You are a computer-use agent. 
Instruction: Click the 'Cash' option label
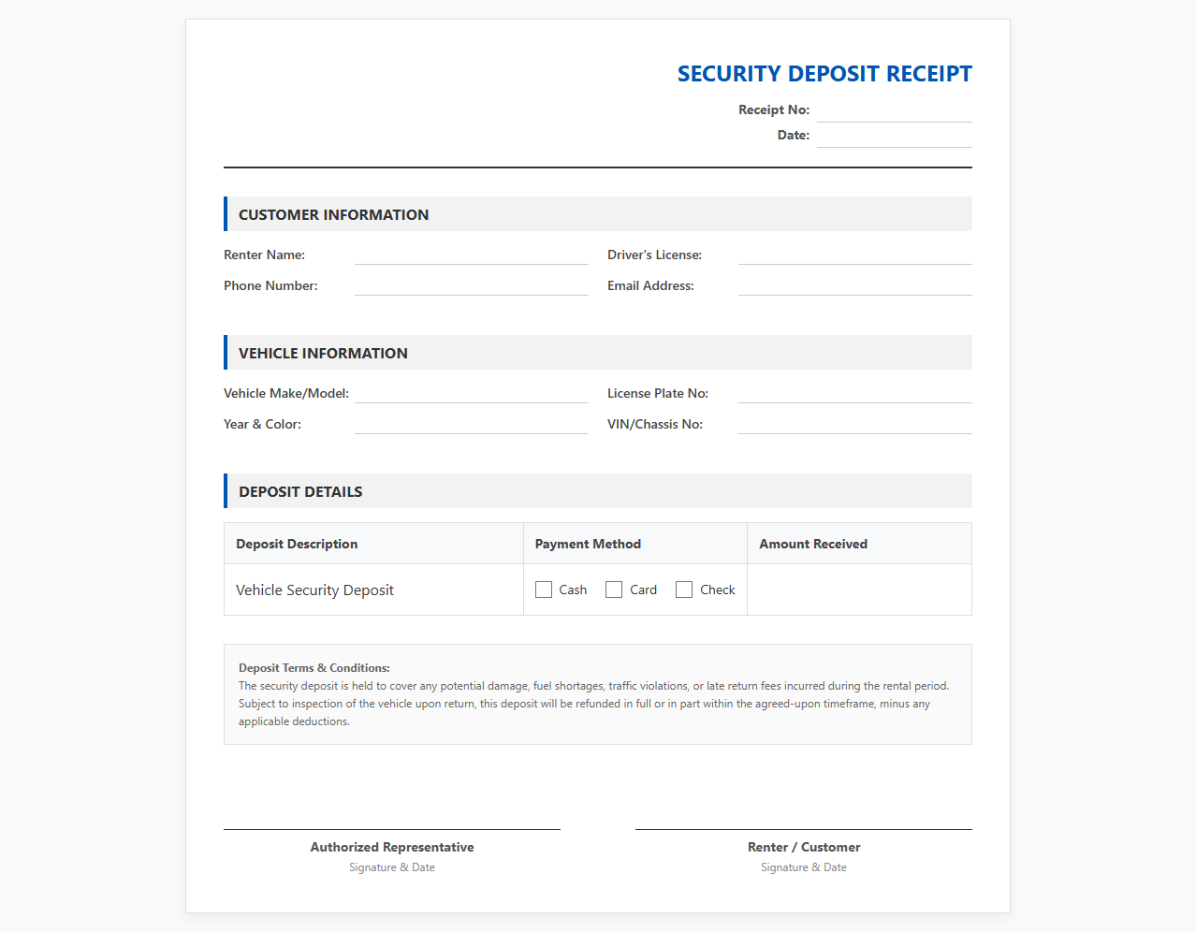click(x=573, y=590)
